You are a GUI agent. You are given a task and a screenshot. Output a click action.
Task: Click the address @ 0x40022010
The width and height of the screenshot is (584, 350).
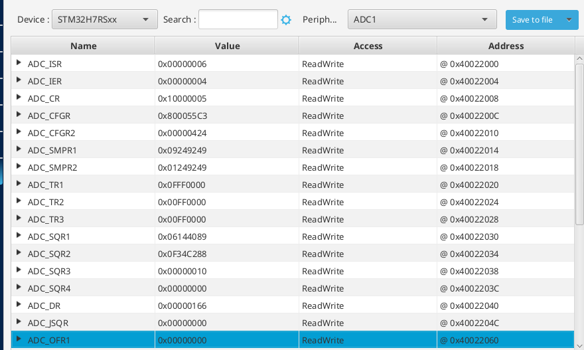pyautogui.click(x=469, y=133)
